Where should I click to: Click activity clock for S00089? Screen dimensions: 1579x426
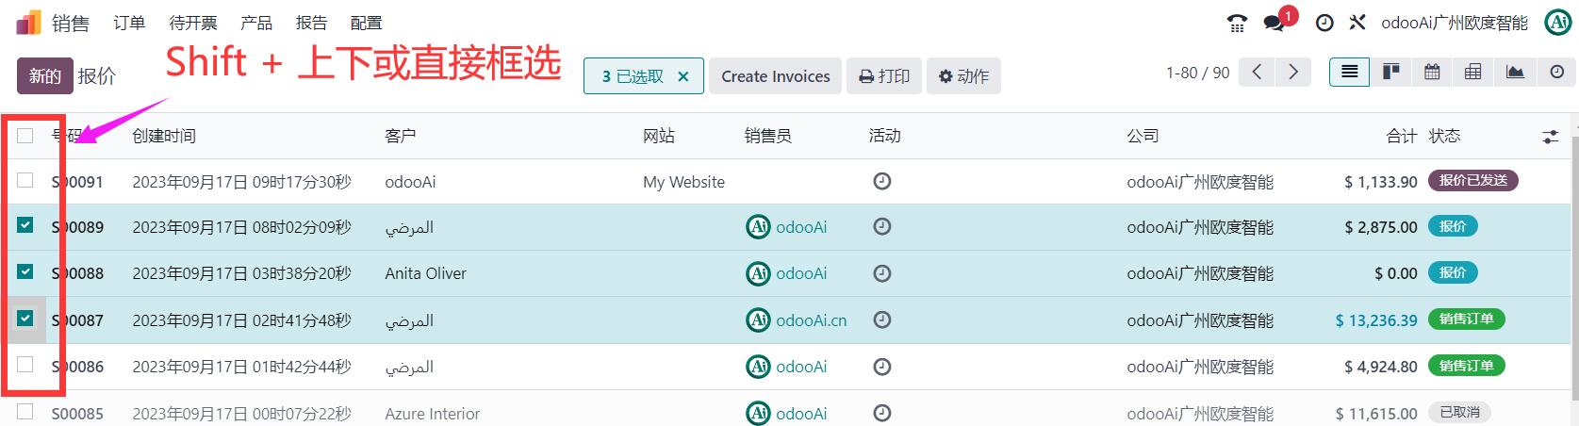[x=882, y=226]
